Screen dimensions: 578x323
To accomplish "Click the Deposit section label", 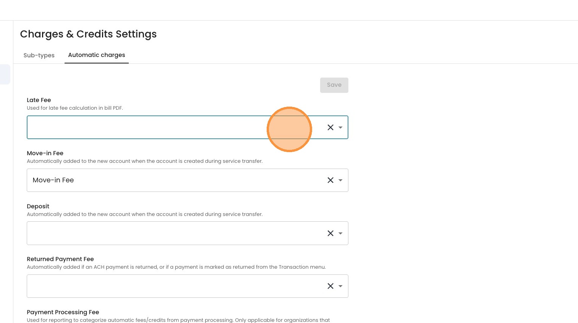I will coord(38,206).
